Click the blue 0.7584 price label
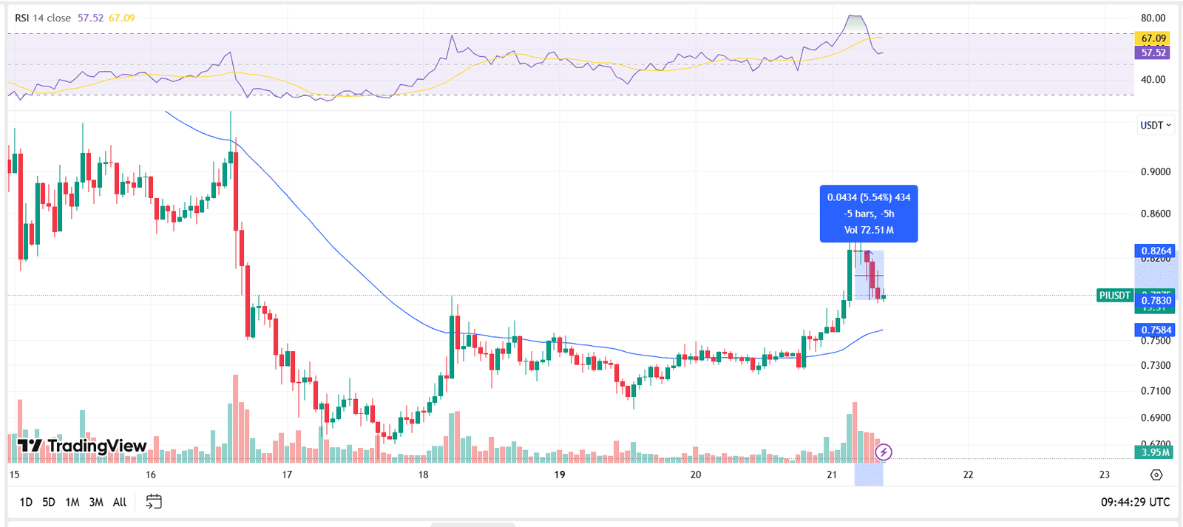The image size is (1183, 527). (x=1156, y=330)
